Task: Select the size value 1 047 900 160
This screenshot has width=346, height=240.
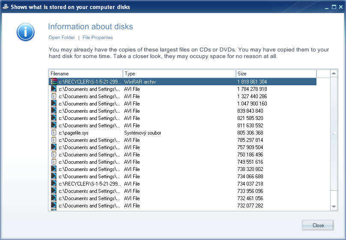Action: 252,104
